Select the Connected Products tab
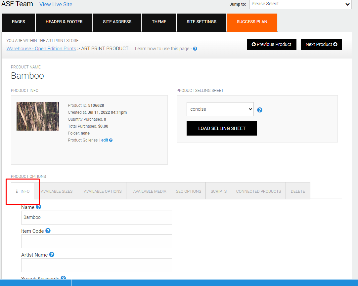The width and height of the screenshot is (358, 286). point(258,191)
